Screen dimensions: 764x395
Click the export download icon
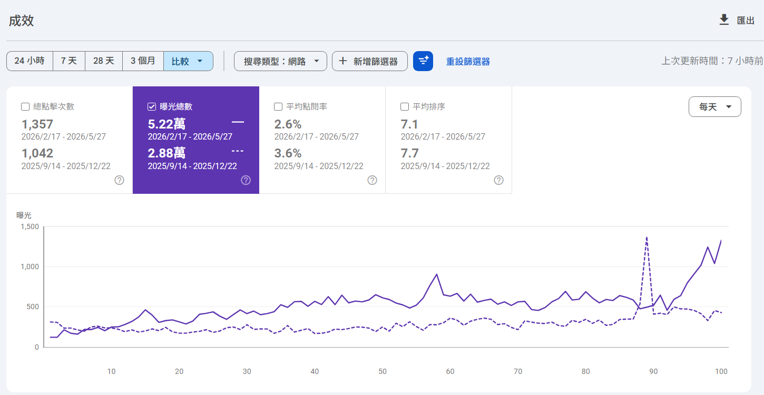[x=724, y=20]
